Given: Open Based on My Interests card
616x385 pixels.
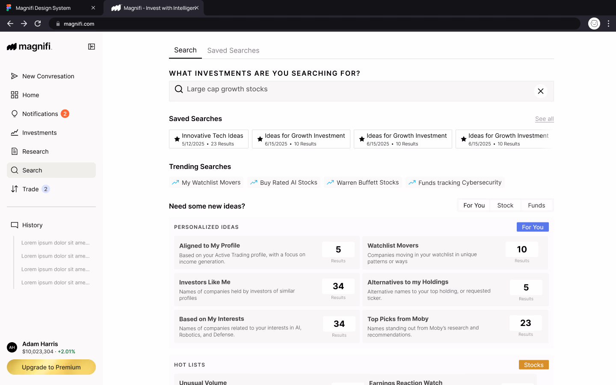Looking at the screenshot, I should tap(267, 326).
